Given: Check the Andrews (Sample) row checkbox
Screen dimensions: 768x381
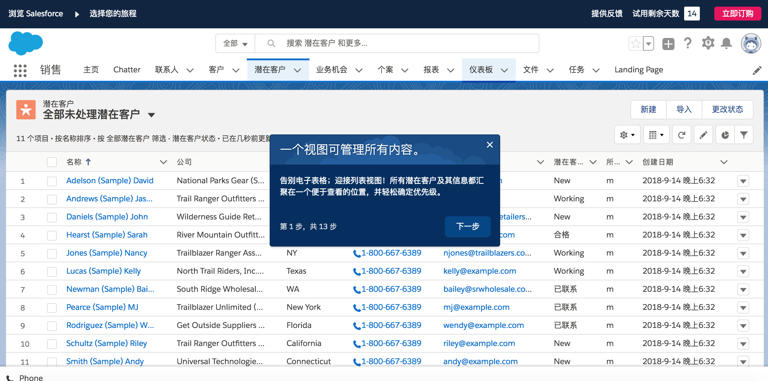Looking at the screenshot, I should tap(52, 199).
